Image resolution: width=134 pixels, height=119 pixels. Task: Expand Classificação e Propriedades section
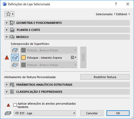67,92
